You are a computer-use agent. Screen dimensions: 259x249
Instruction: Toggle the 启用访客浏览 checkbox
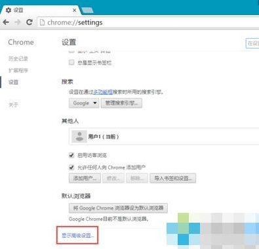[x=71, y=155]
